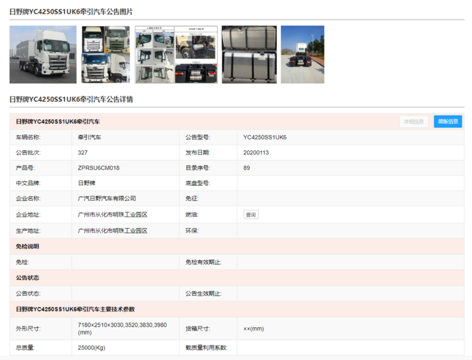Select the 总质量 value 25000(Kg)
472x360 pixels.
pyautogui.click(x=92, y=348)
